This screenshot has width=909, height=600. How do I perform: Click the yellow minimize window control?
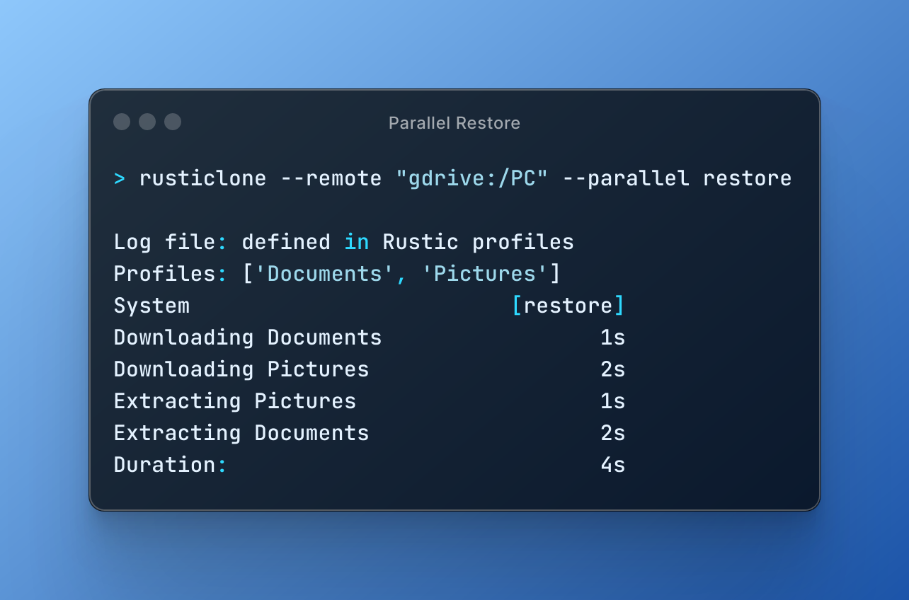pyautogui.click(x=147, y=122)
